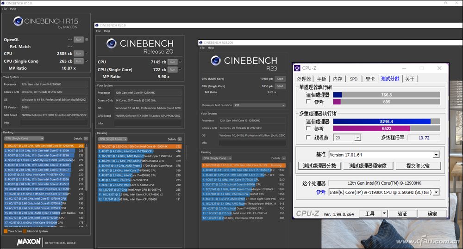Image resolution: width=463 pixels, height=249 pixels.
Task: Click the Cinebench R23 logo sphere
Action: 216,61
